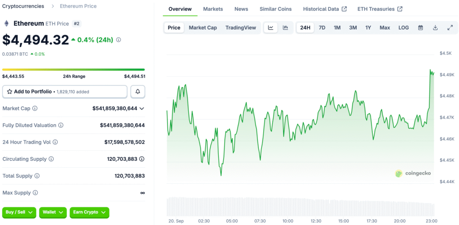459x225 pixels.
Task: Click Add to Portfolio button
Action: pyautogui.click(x=65, y=91)
